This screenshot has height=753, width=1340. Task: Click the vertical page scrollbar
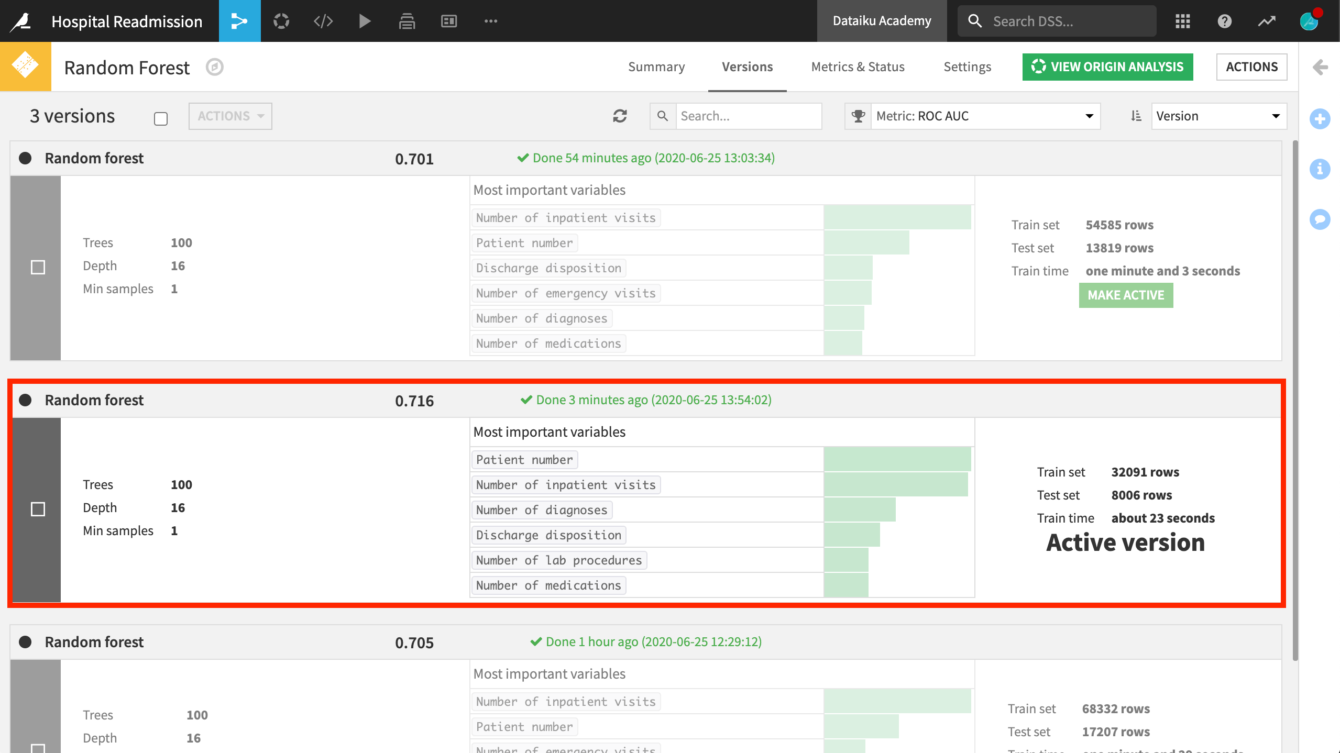coord(1295,400)
